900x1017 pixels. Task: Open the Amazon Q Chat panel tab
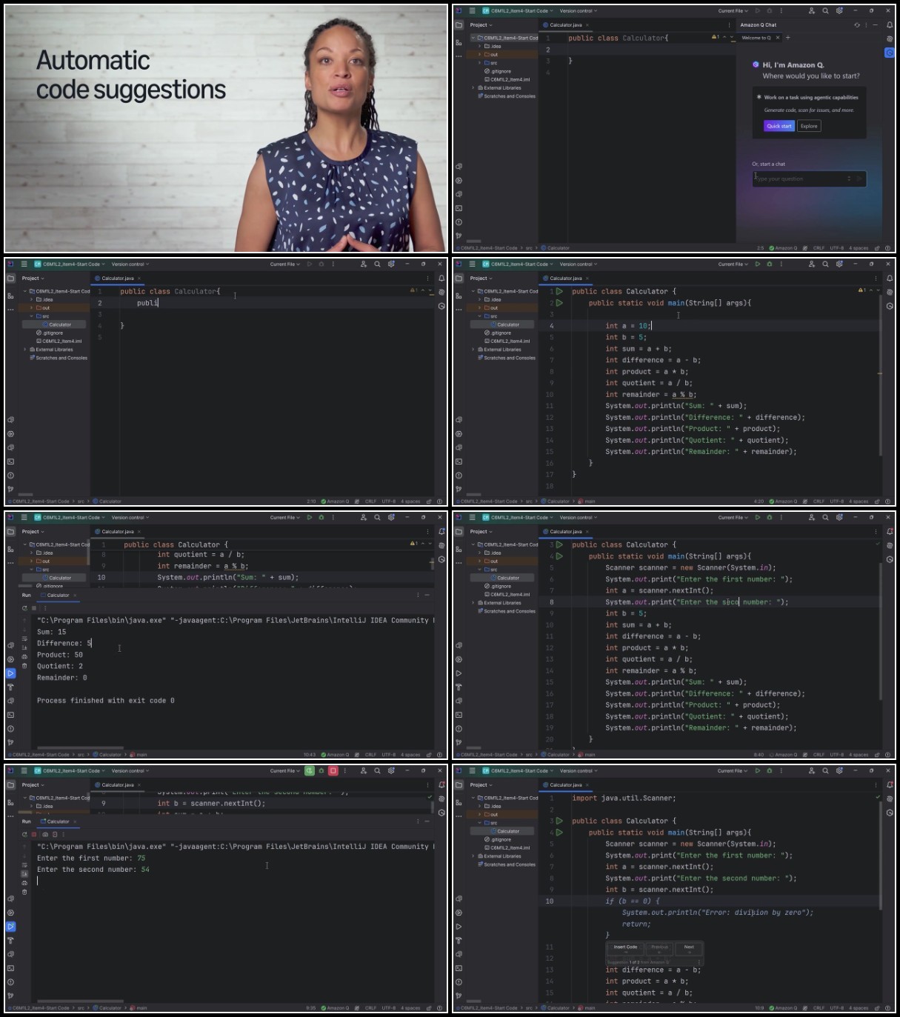point(759,25)
